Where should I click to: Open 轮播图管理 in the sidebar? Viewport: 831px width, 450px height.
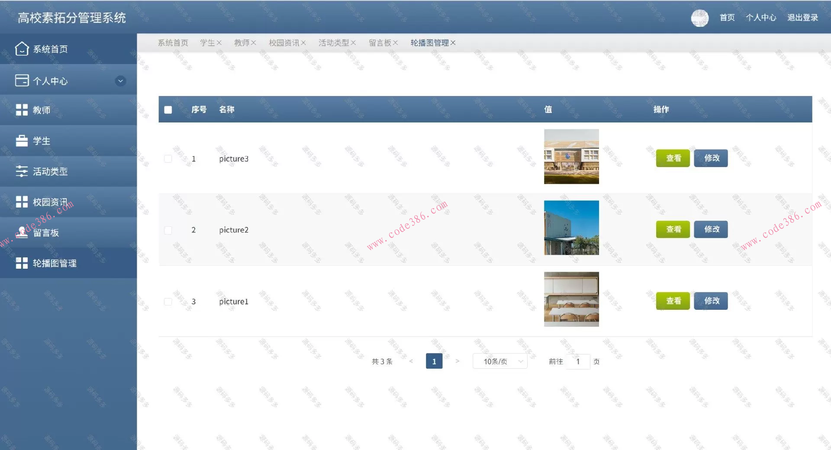click(68, 263)
